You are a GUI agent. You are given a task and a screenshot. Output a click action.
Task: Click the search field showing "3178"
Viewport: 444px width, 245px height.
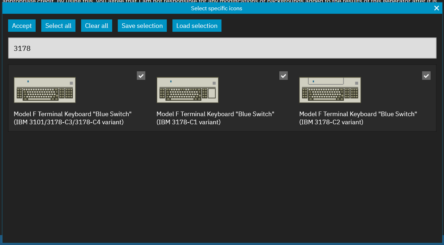pyautogui.click(x=222, y=48)
